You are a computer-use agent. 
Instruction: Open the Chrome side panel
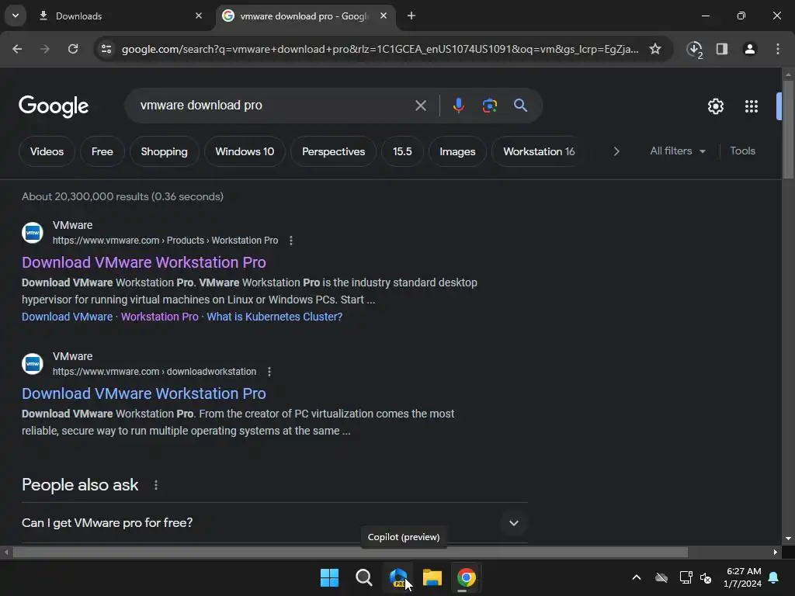(722, 49)
